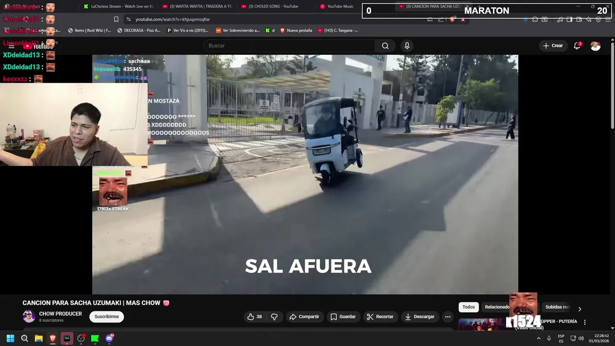Open Brave Wallet icon
Viewport: 615px width, 346px height.
click(x=579, y=19)
